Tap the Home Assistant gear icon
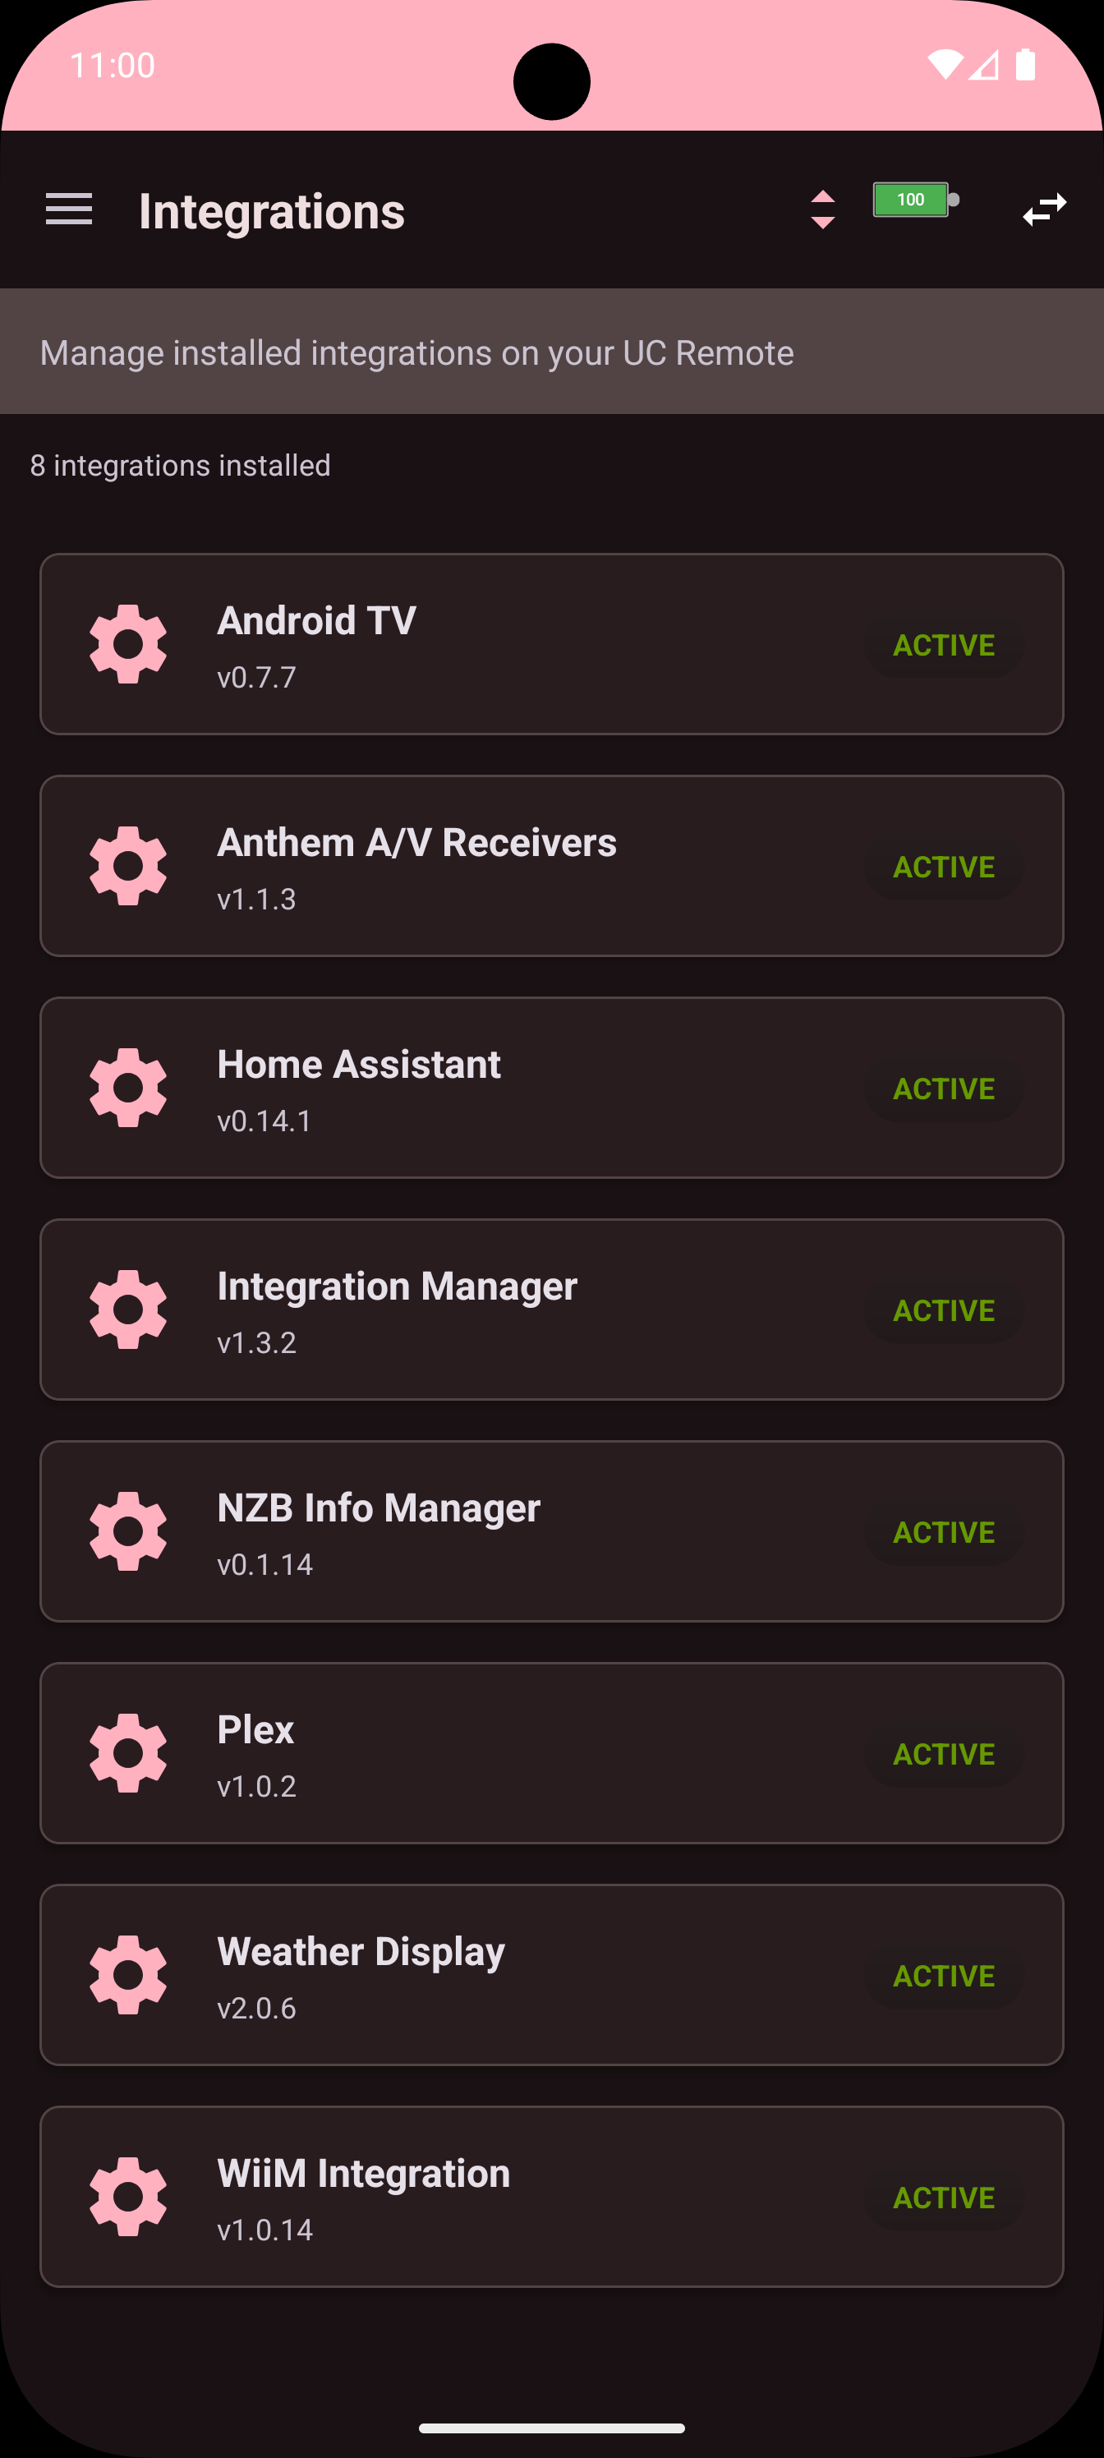1104x2458 pixels. [128, 1088]
